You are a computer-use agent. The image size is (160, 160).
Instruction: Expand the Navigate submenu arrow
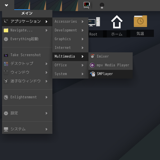46,30
